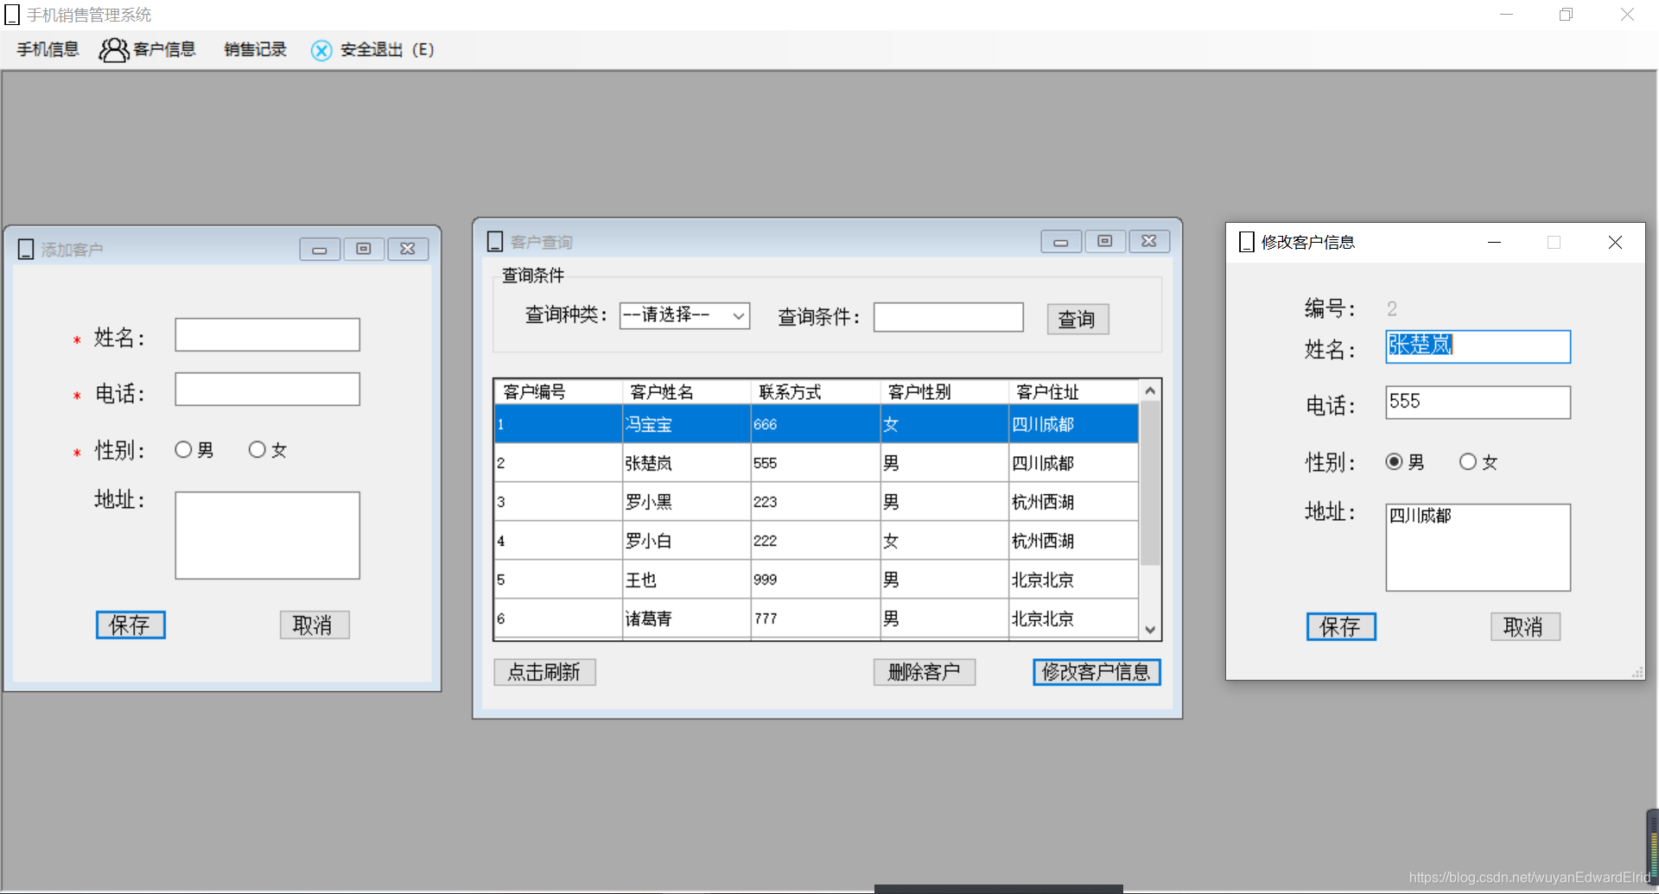Click the 客户住址 column header
The width and height of the screenshot is (1659, 894).
1074,392
